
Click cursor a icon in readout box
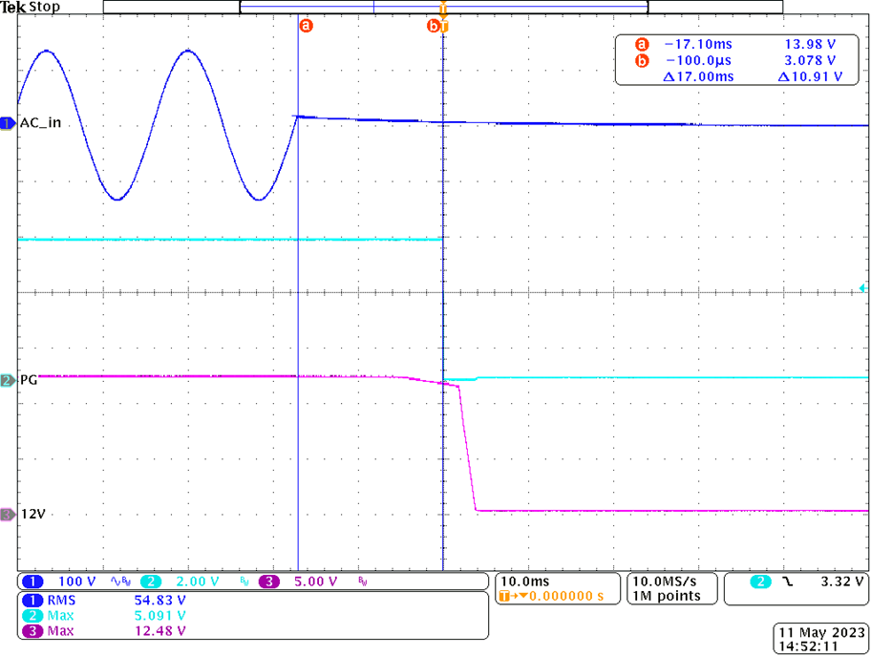pyautogui.click(x=642, y=44)
